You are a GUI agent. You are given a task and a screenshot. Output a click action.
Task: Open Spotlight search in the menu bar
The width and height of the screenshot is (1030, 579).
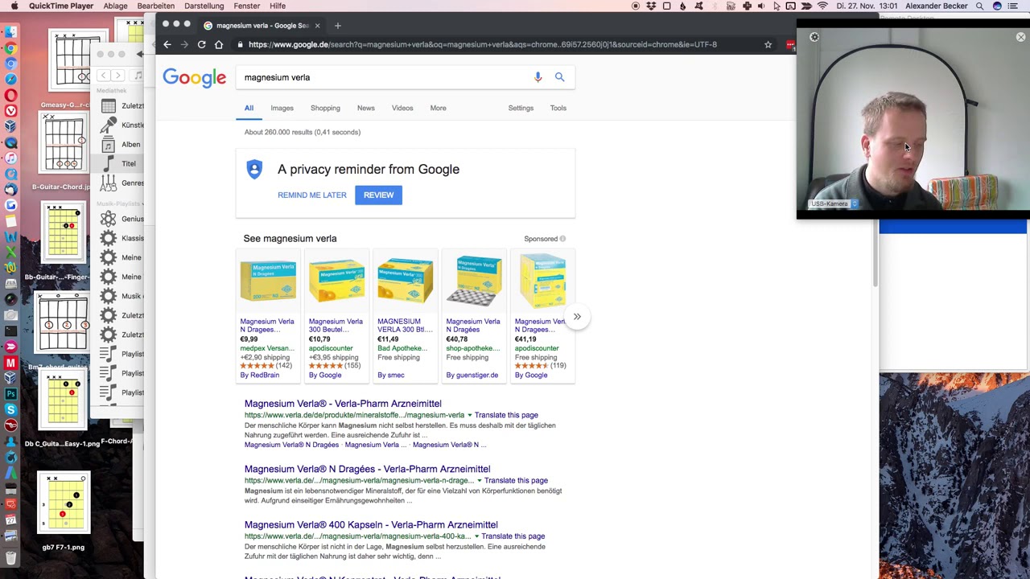click(x=979, y=6)
